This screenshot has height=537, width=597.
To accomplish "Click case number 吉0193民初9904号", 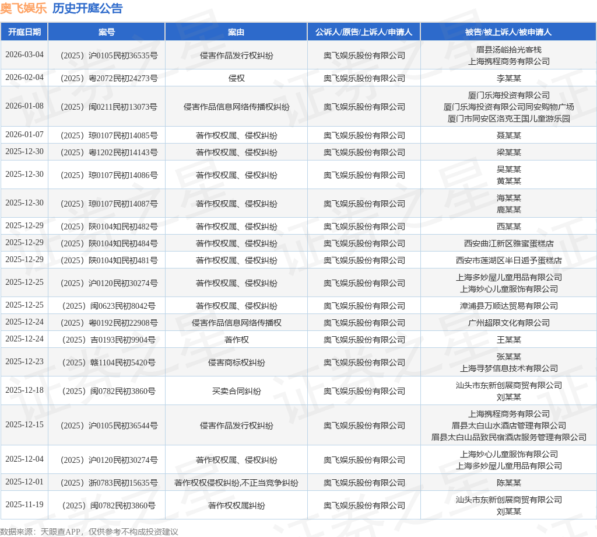I will pyautogui.click(x=109, y=340).
